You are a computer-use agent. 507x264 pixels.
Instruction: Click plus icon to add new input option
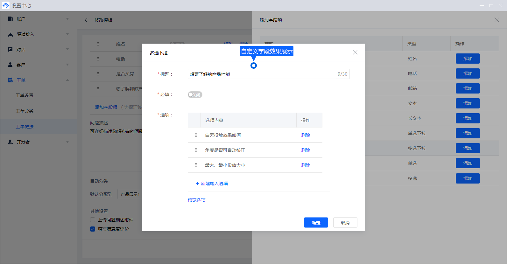pyautogui.click(x=197, y=184)
